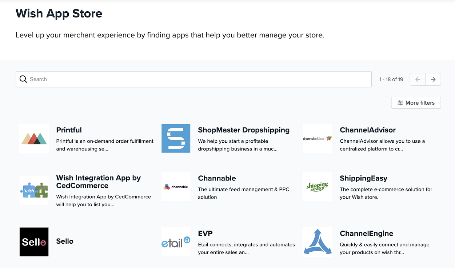This screenshot has width=455, height=268.
Task: Click the disabled previous page arrow
Action: tap(417, 79)
